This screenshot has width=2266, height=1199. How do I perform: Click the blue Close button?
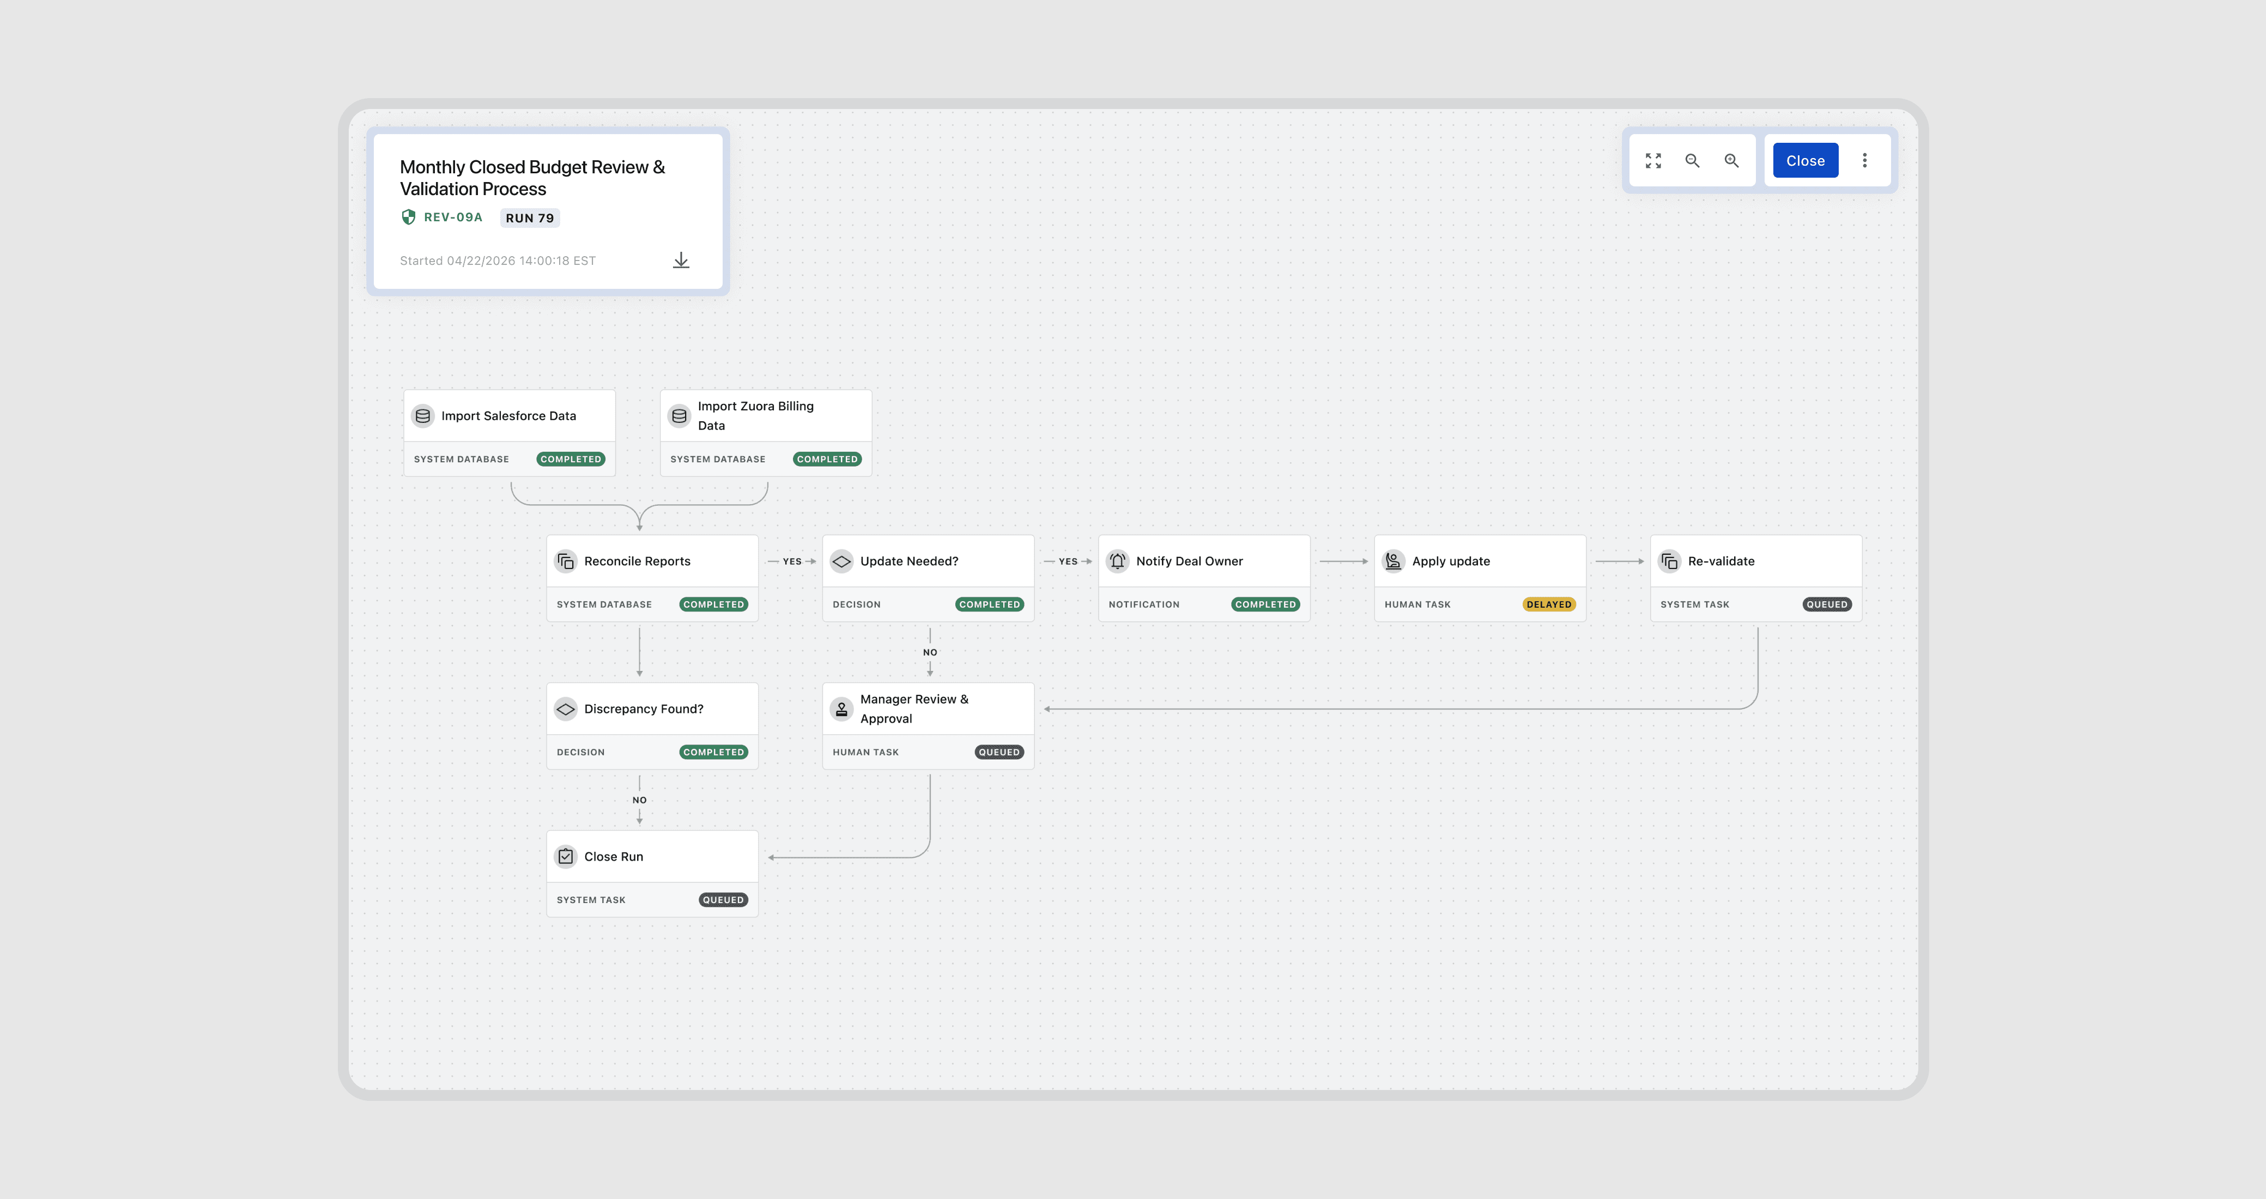click(1805, 160)
